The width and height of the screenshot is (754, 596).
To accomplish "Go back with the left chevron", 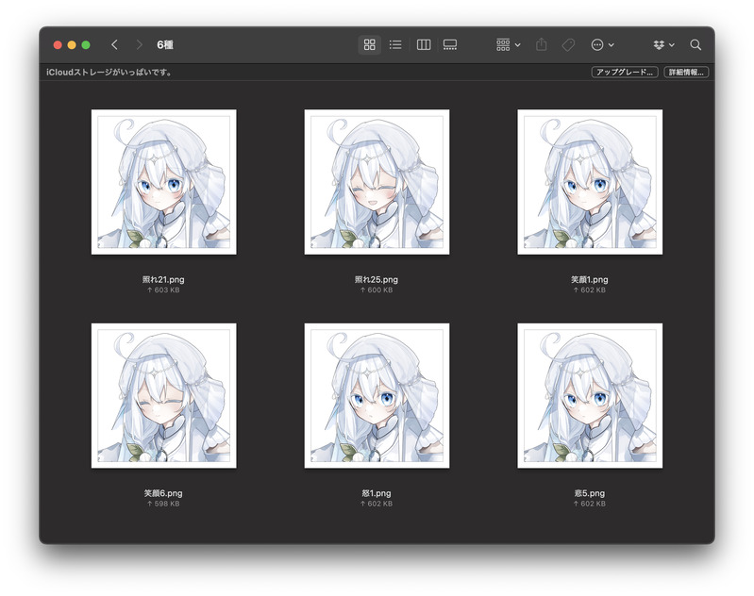I will point(114,44).
